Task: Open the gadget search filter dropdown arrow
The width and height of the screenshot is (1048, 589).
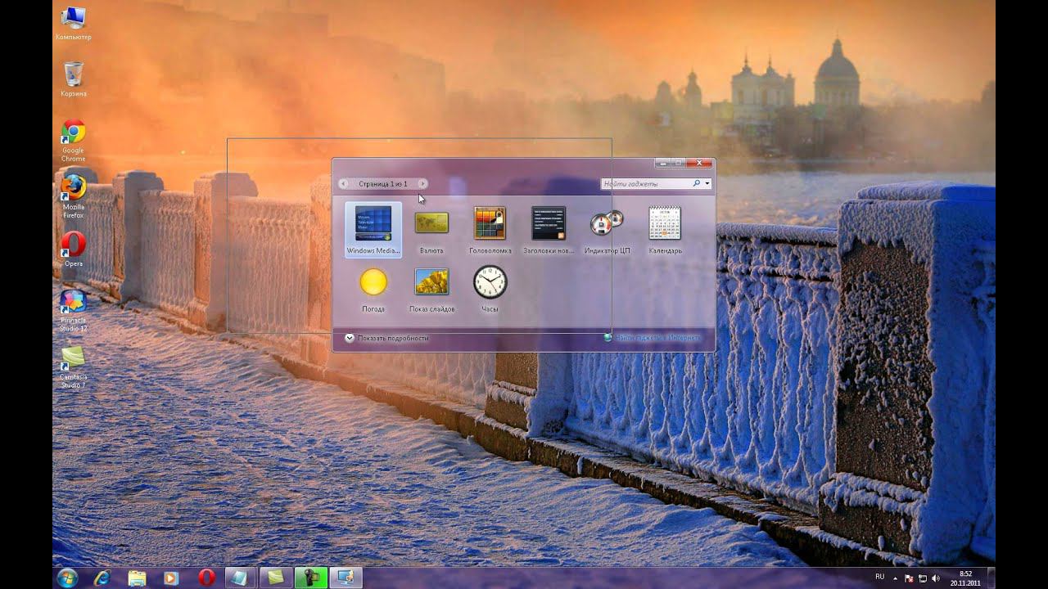Action: pyautogui.click(x=707, y=184)
